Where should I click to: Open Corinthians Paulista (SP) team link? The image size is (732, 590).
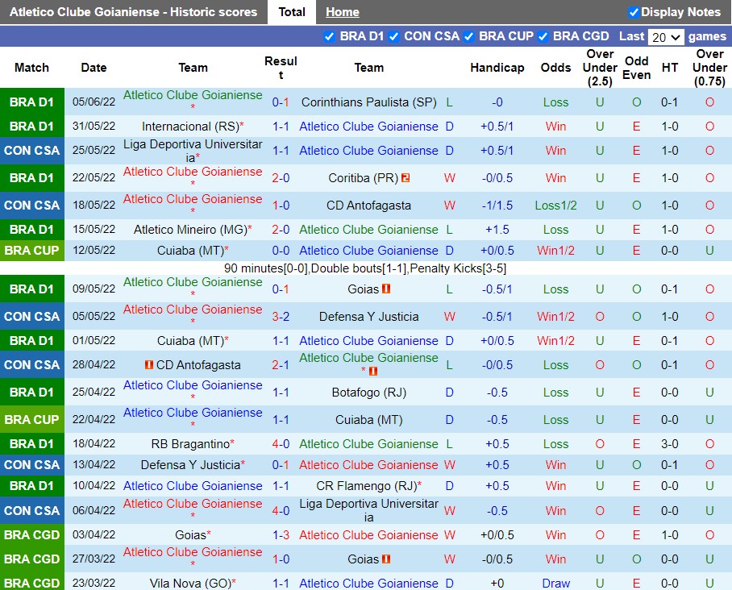[x=368, y=102]
